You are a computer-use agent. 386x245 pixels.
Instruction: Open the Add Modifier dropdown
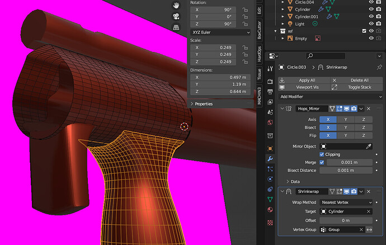coord(331,97)
